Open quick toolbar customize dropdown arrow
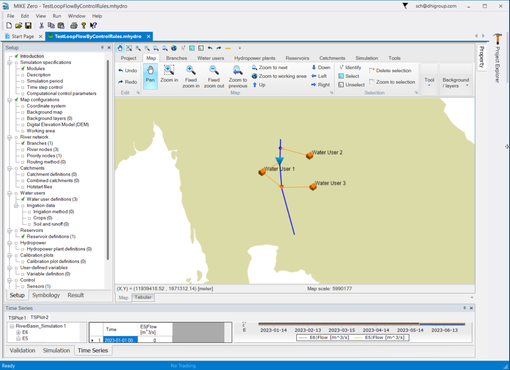The height and width of the screenshot is (370, 510). [240, 48]
